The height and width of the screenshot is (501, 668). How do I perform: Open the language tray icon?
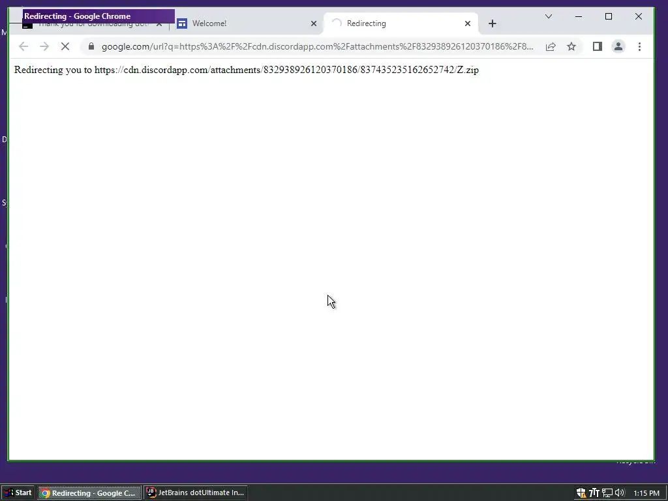[594, 493]
